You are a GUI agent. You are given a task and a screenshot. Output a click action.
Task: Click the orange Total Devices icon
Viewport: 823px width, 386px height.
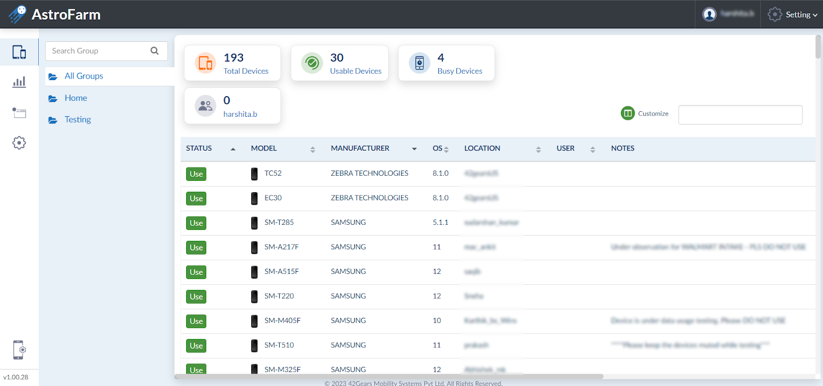coord(205,63)
